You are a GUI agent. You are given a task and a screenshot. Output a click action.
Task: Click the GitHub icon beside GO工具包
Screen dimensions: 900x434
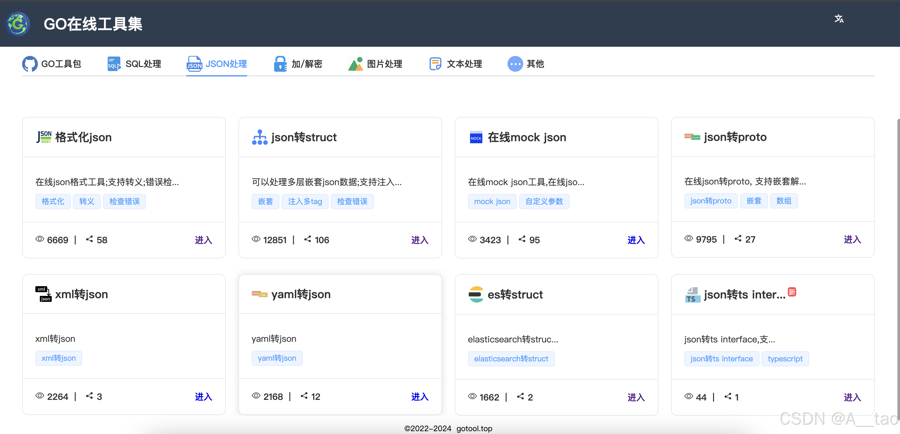pyautogui.click(x=30, y=64)
